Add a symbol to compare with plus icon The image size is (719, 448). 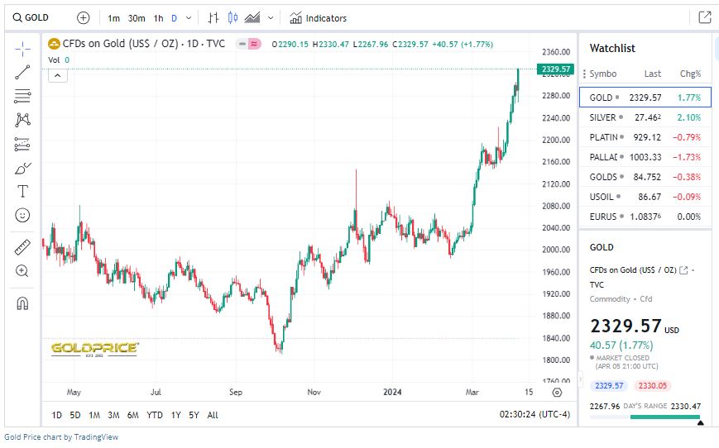pyautogui.click(x=83, y=18)
